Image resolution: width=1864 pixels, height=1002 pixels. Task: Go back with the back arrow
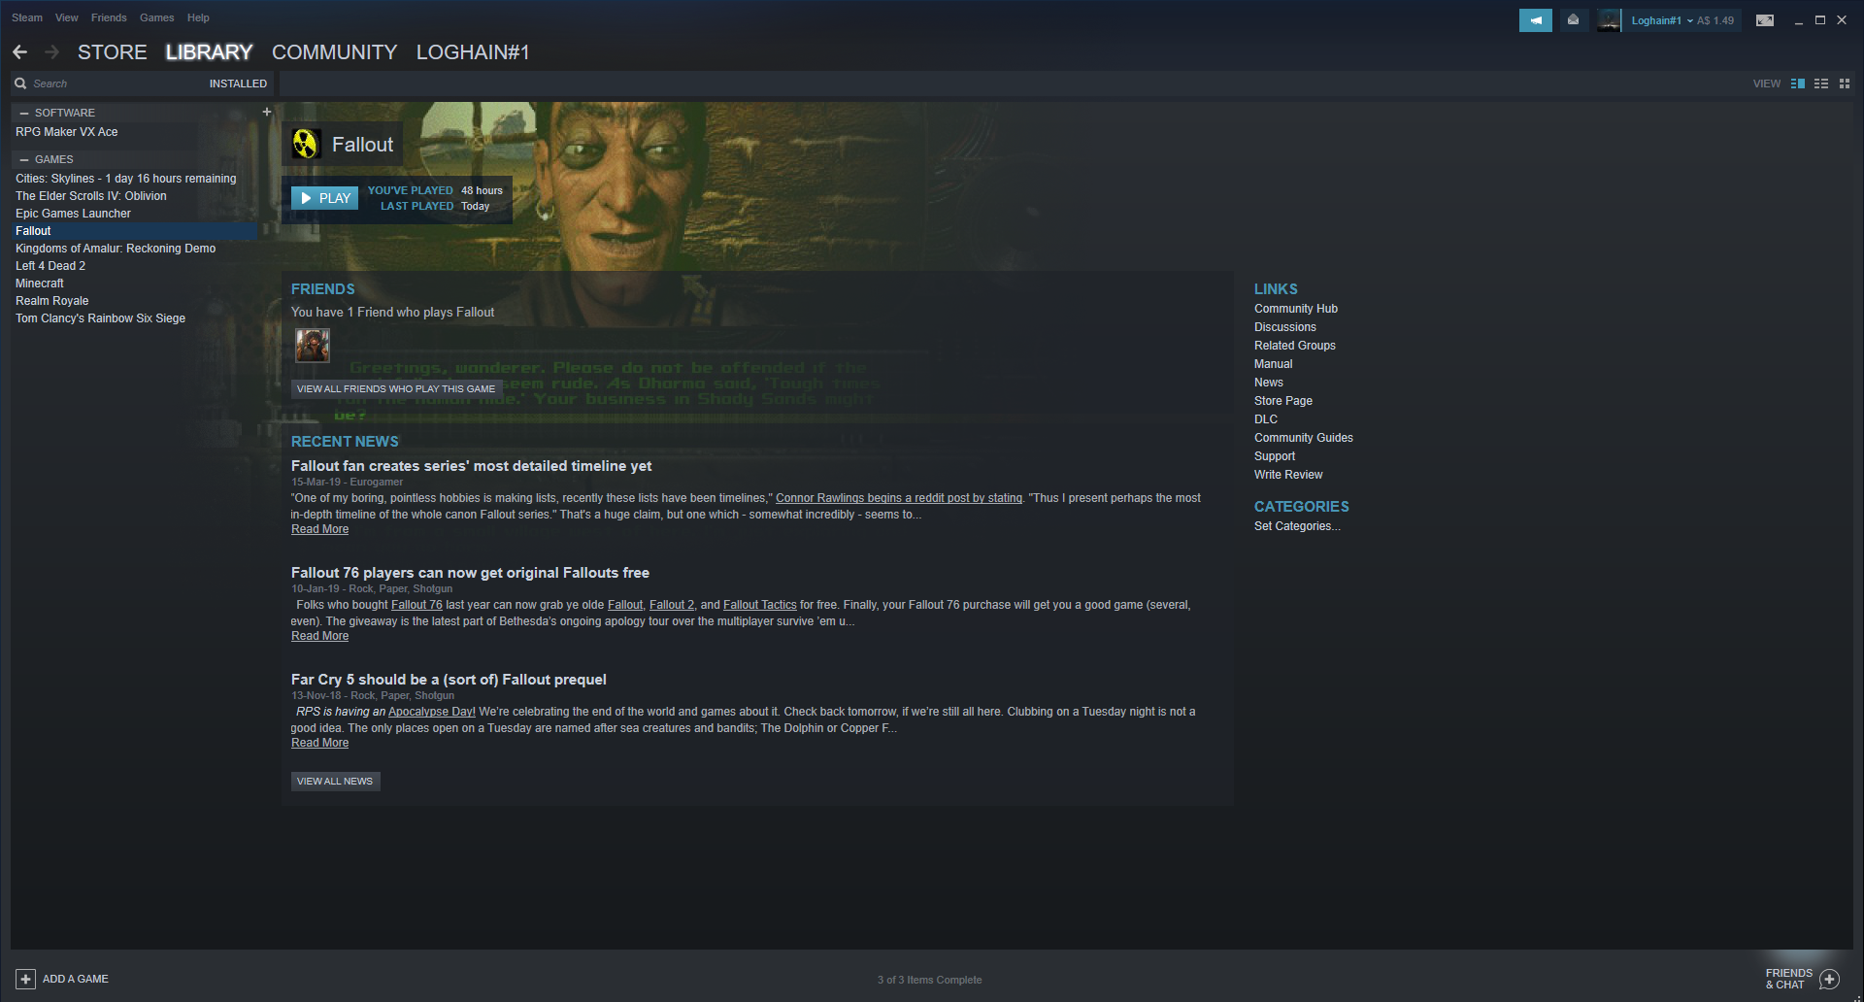(x=20, y=52)
